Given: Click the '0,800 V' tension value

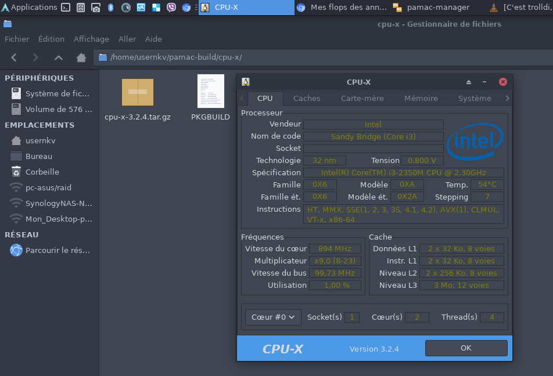Looking at the screenshot, I should pyautogui.click(x=422, y=161).
